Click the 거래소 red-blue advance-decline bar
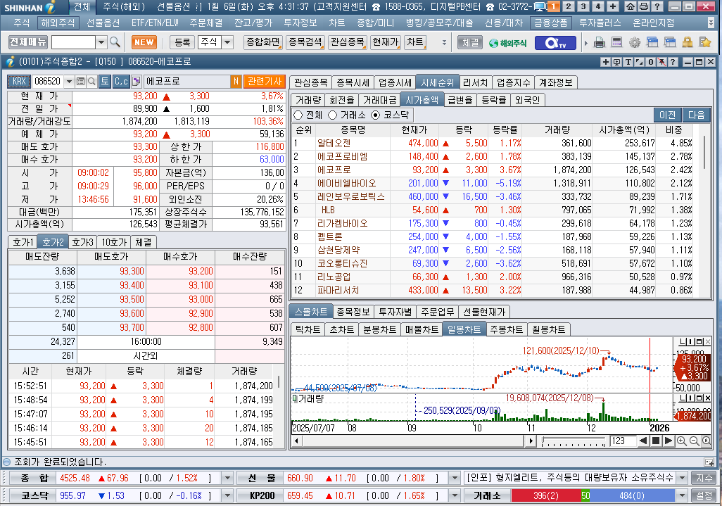Viewport: 722px width, 506px height. [x=594, y=495]
